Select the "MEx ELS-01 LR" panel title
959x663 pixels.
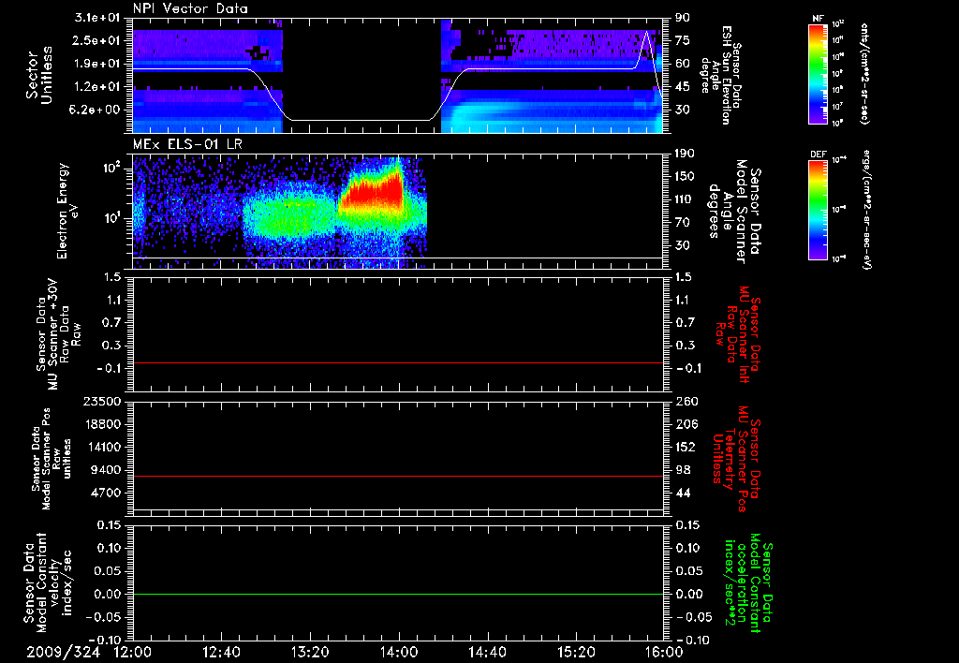[x=187, y=144]
